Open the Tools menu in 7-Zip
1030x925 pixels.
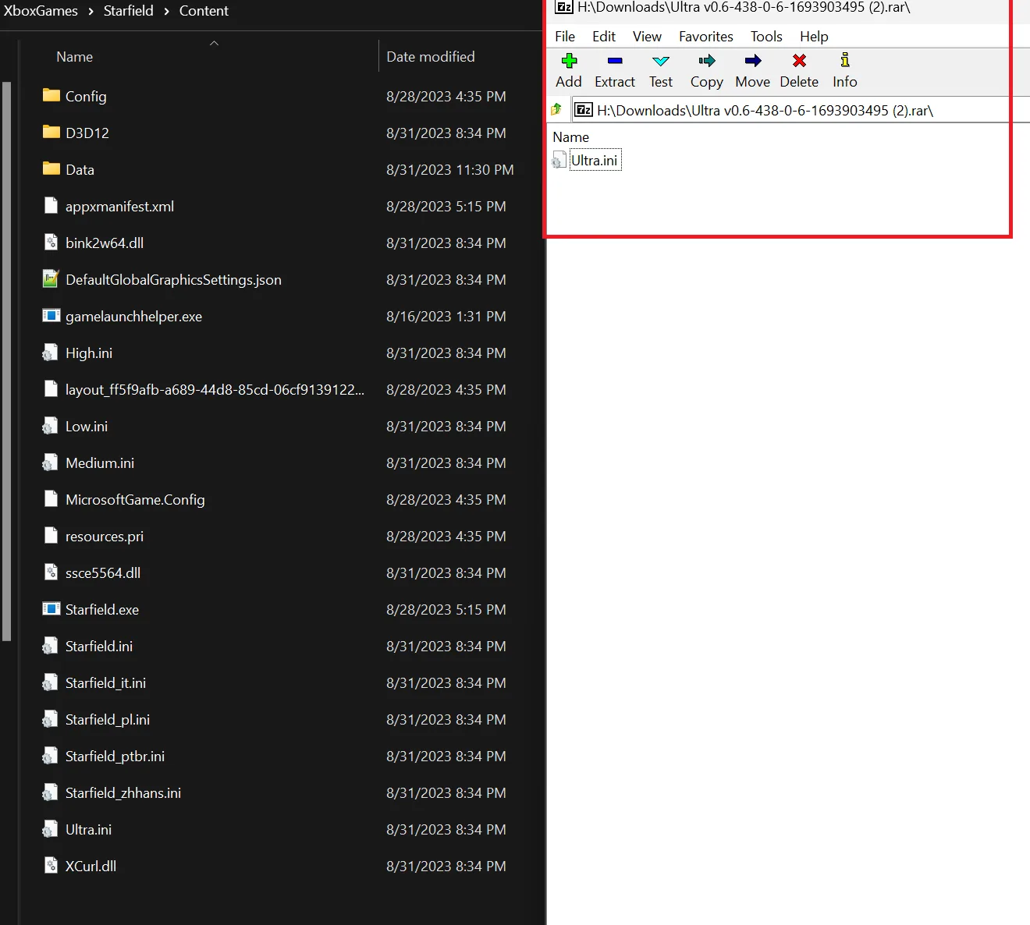coord(766,37)
